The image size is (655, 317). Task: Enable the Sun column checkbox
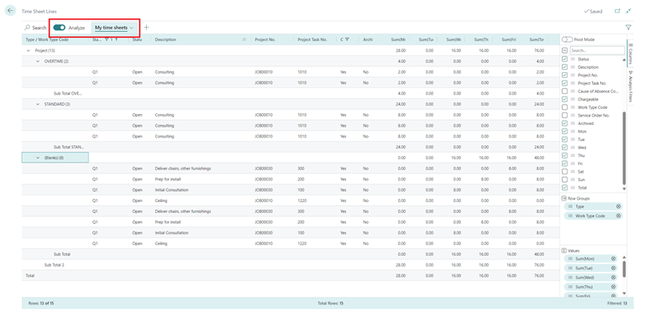(x=565, y=179)
